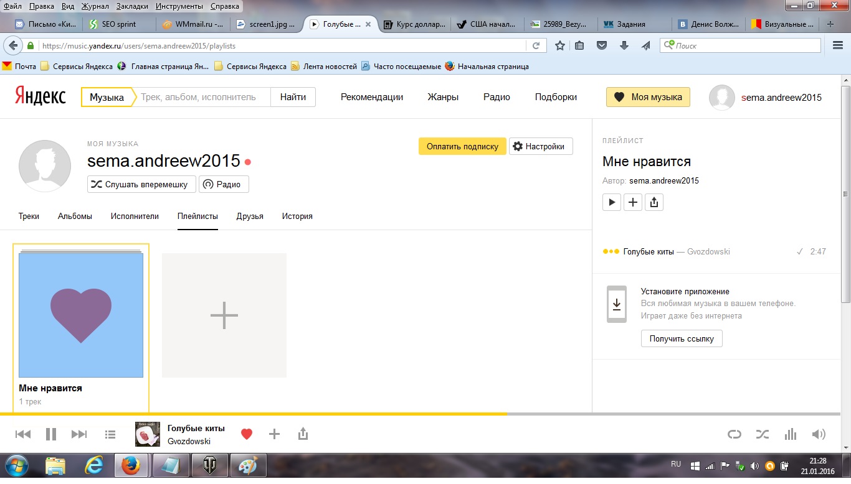Viewport: 851px width, 484px height.
Task: Open the Журнал menu in menu bar
Action: [95, 6]
